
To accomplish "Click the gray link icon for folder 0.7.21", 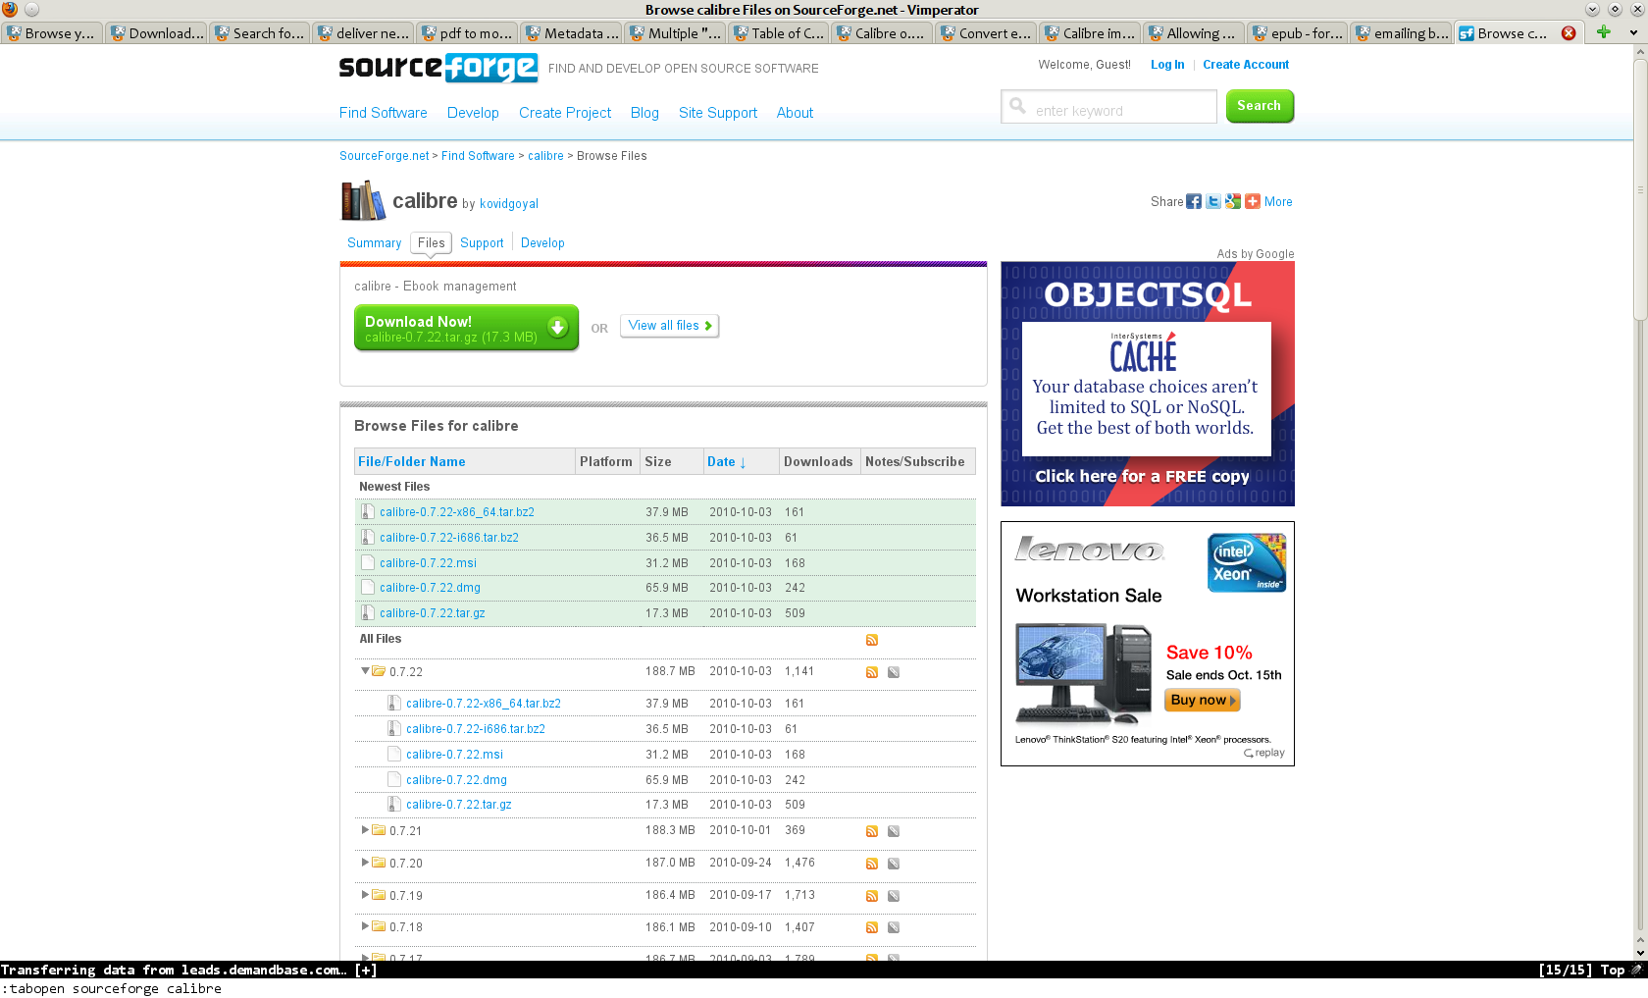I will (x=894, y=831).
